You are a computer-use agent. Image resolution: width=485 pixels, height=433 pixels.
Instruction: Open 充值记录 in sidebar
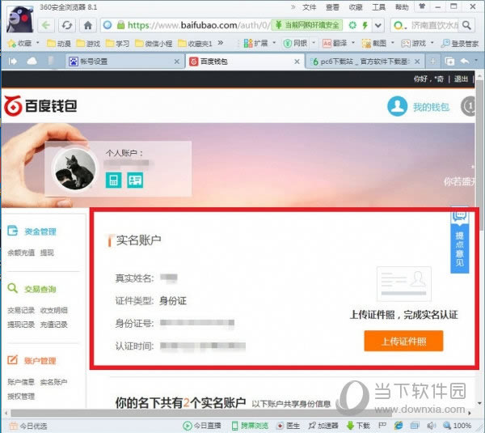[x=54, y=325]
